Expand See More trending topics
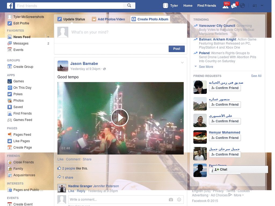The height and width of the screenshot is (206, 275). 206,67
